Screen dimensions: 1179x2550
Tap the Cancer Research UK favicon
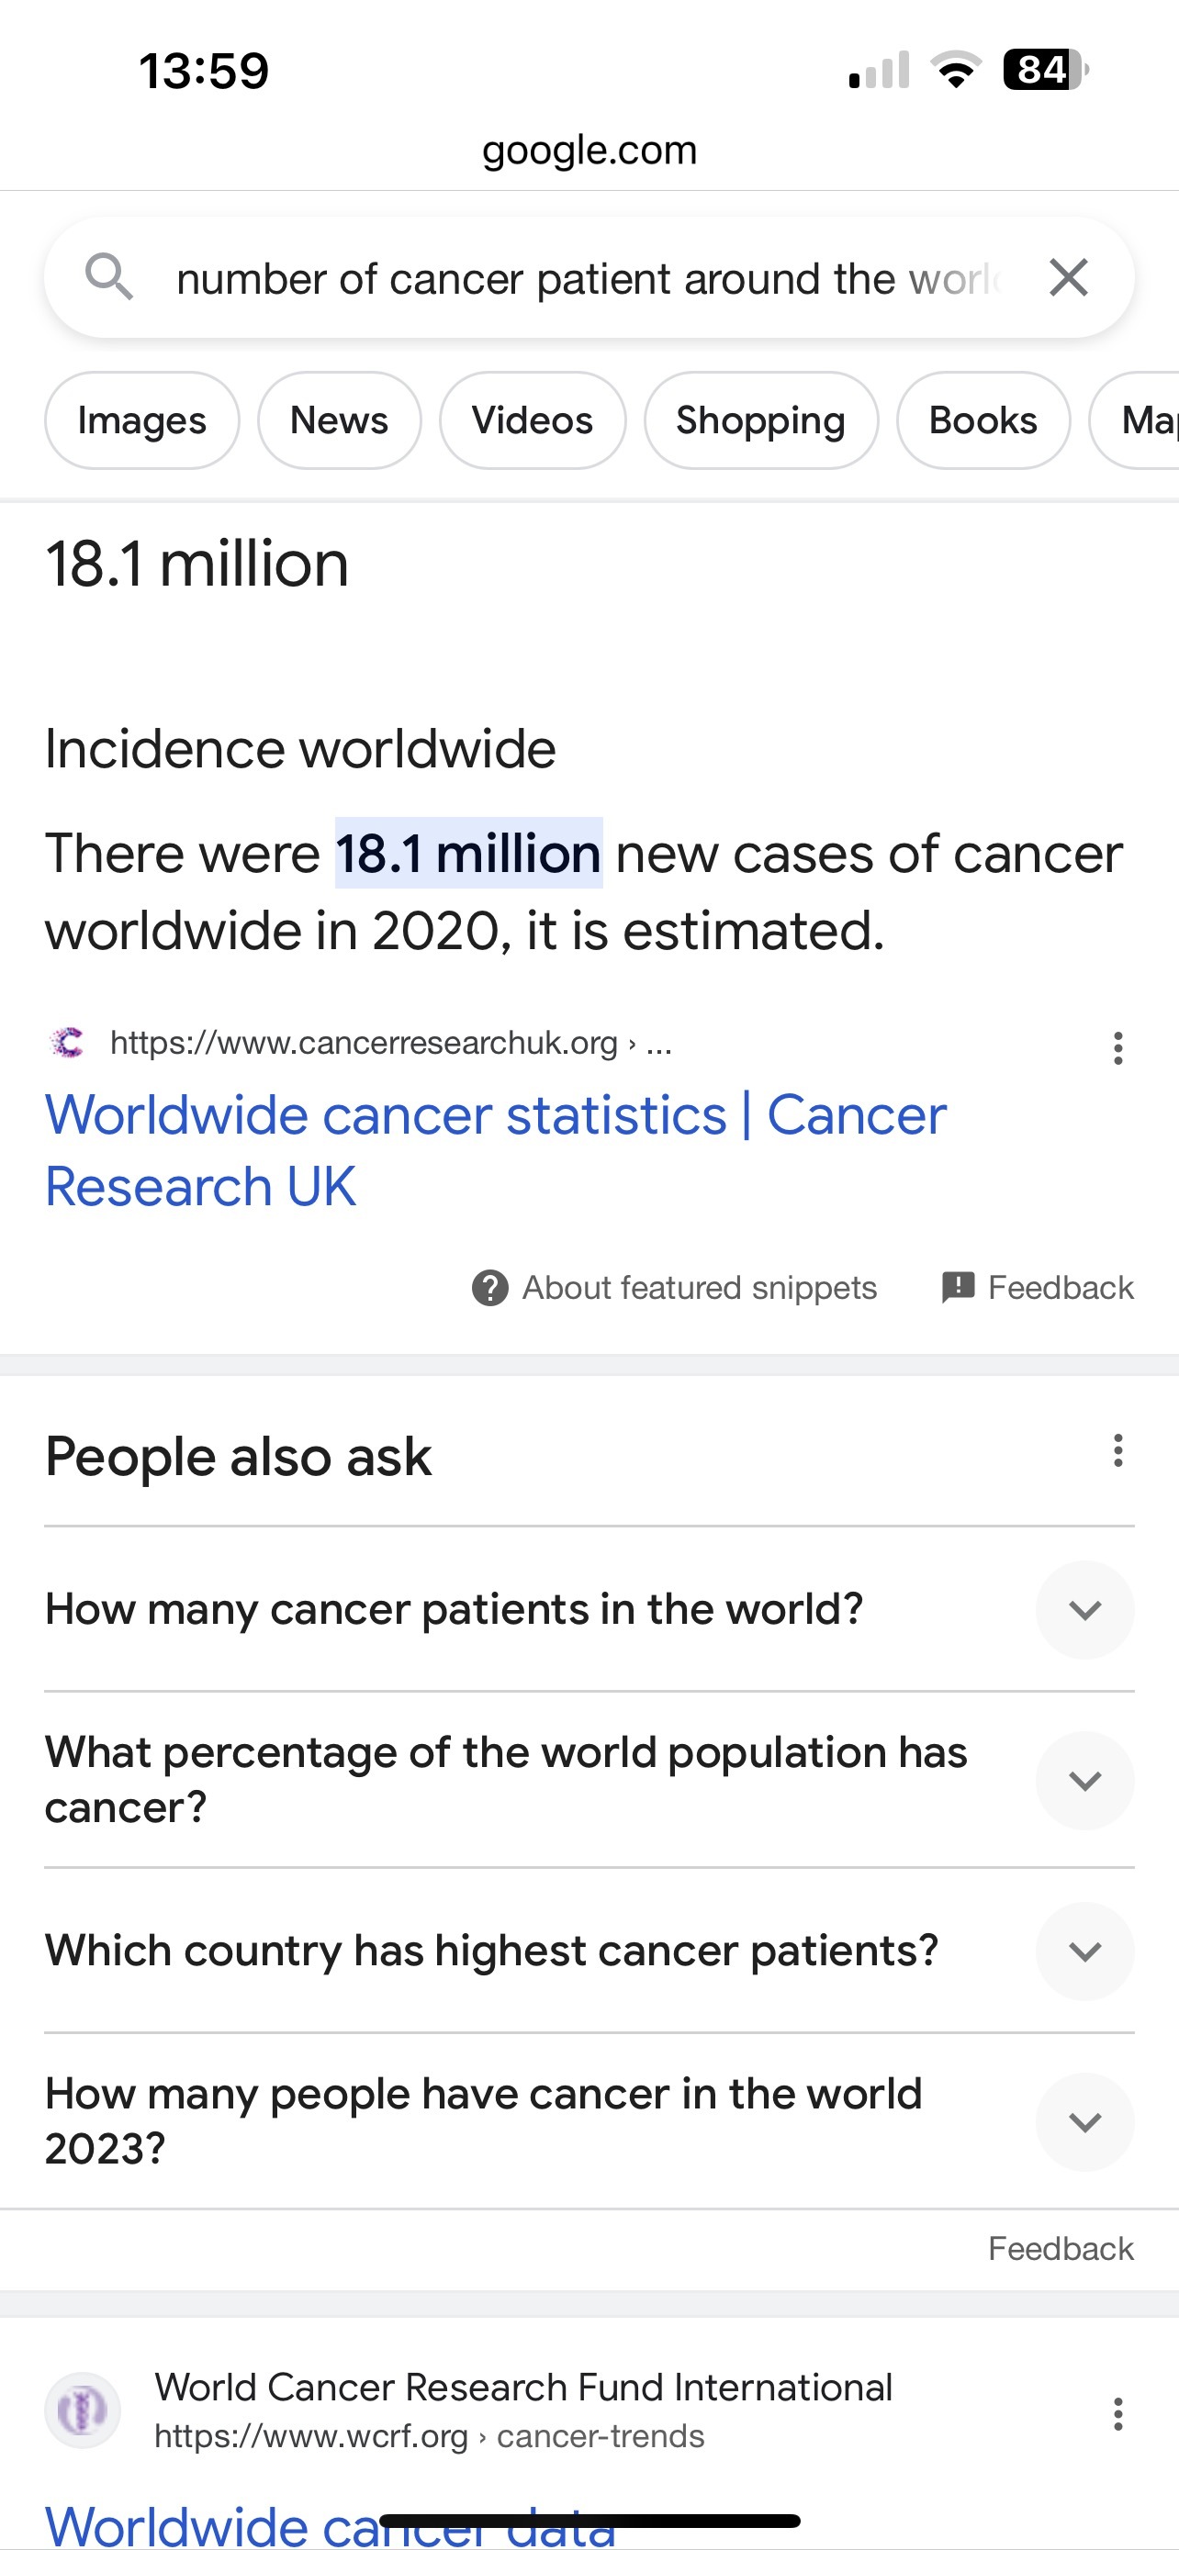point(67,1043)
